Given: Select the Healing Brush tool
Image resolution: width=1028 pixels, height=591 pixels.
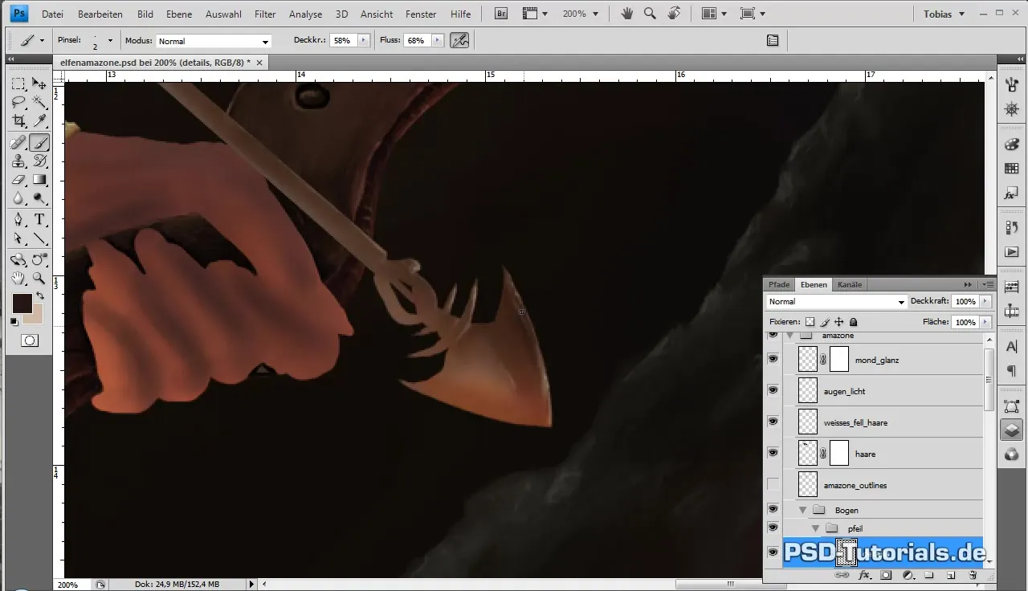Looking at the screenshot, I should click(x=18, y=143).
